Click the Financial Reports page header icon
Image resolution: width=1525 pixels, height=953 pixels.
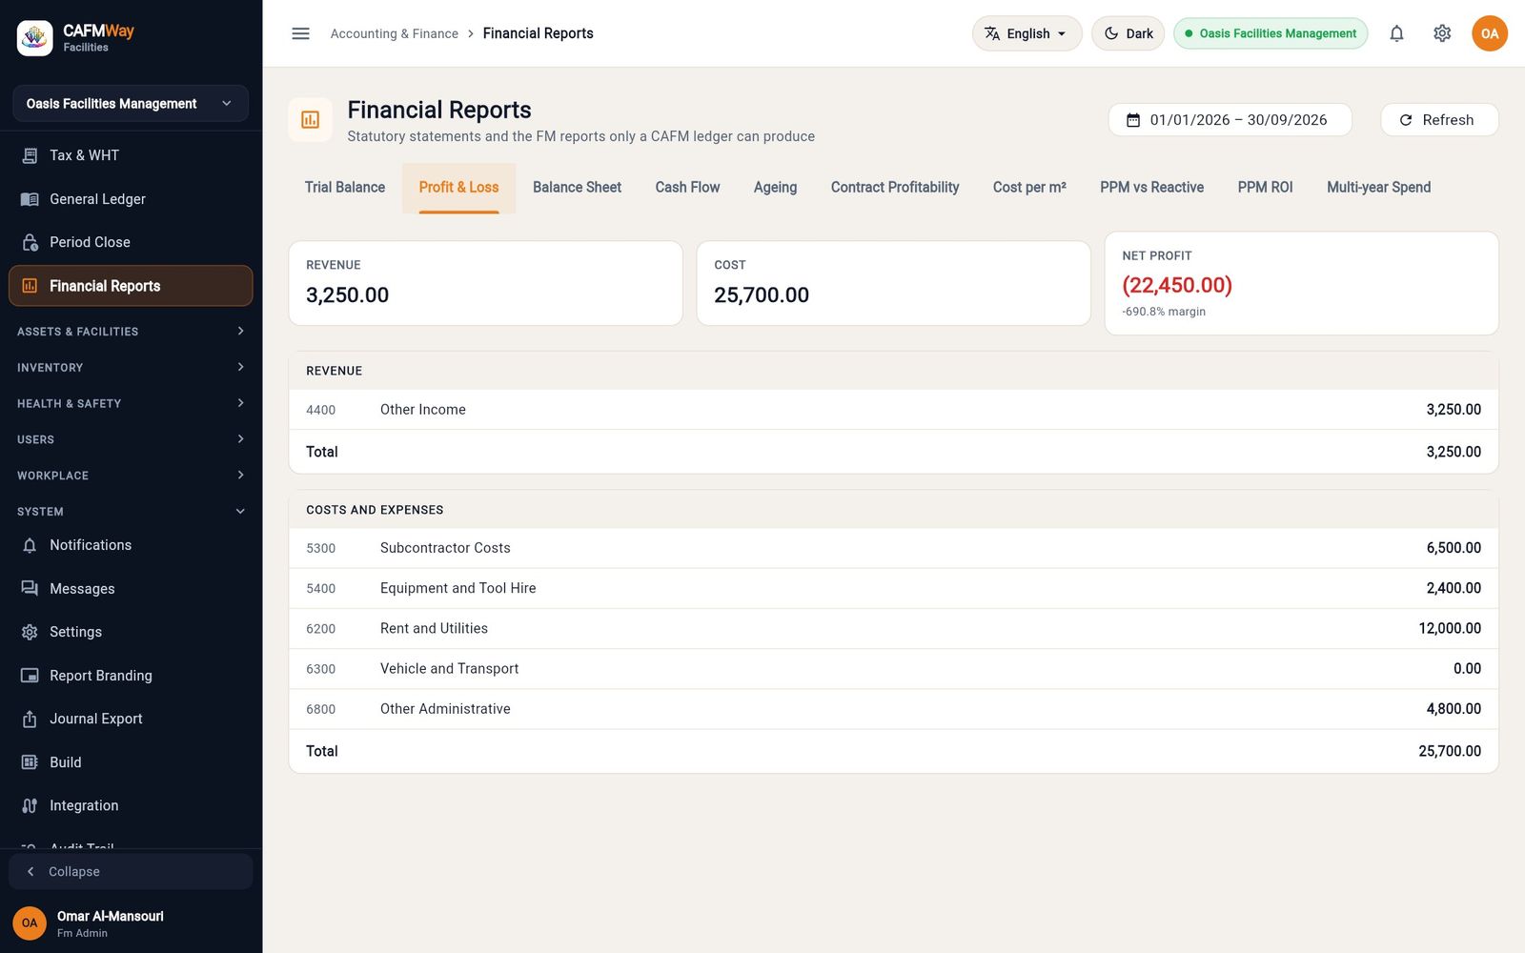(x=311, y=120)
